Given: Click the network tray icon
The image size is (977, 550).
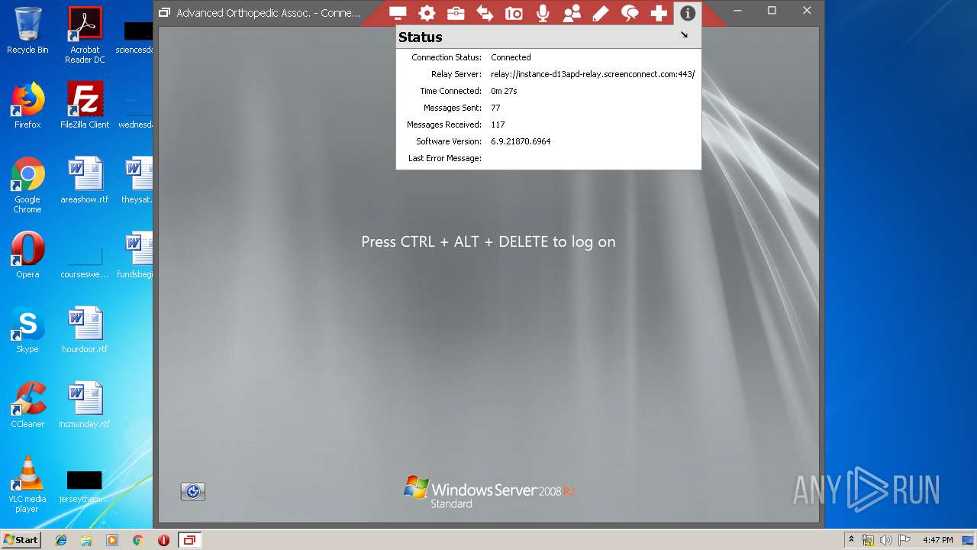Looking at the screenshot, I should pyautogui.click(x=868, y=540).
